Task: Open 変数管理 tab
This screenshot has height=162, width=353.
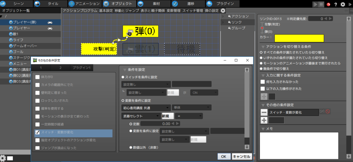Action: [174, 11]
